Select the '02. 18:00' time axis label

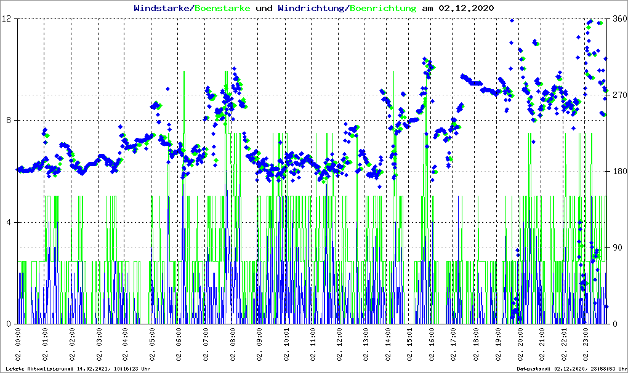coord(476,346)
